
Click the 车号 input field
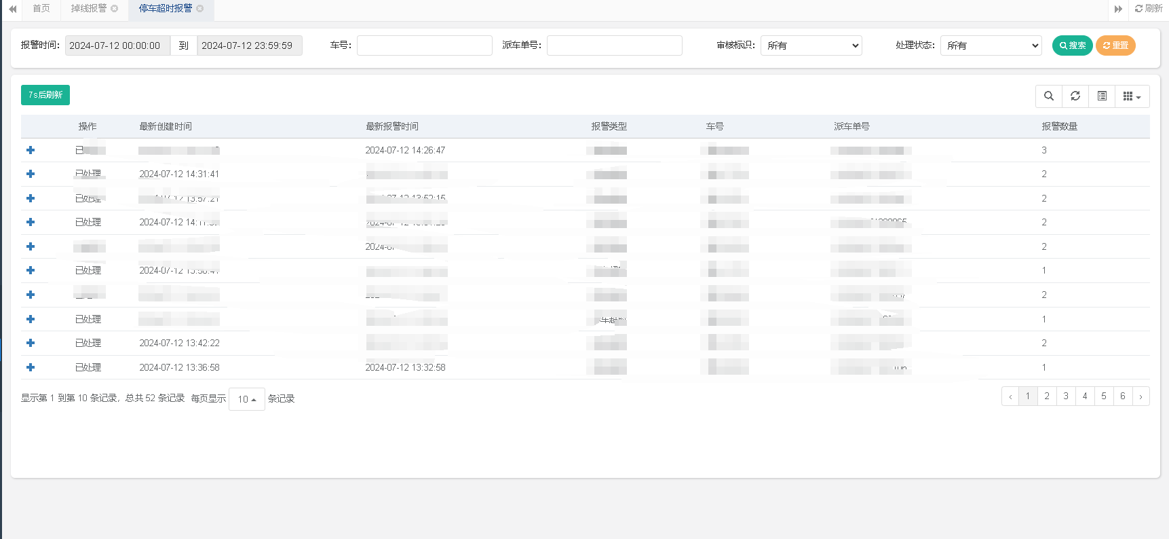(x=424, y=45)
